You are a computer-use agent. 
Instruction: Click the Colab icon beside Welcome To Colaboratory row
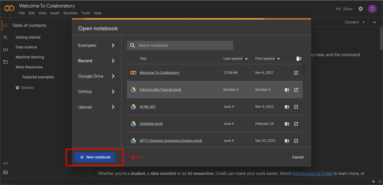click(x=133, y=73)
